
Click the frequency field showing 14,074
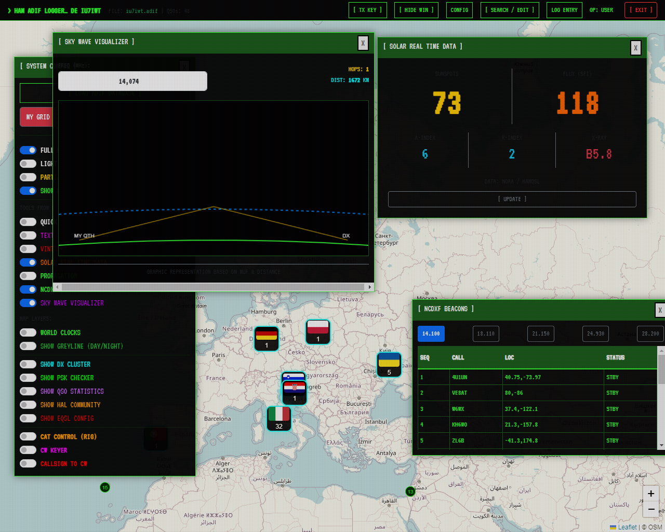coord(132,82)
